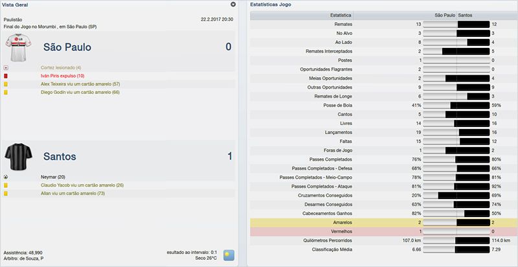This screenshot has height=267, width=518.
Task: Select the highlighted Amarelos statistics row
Action: 381,222
